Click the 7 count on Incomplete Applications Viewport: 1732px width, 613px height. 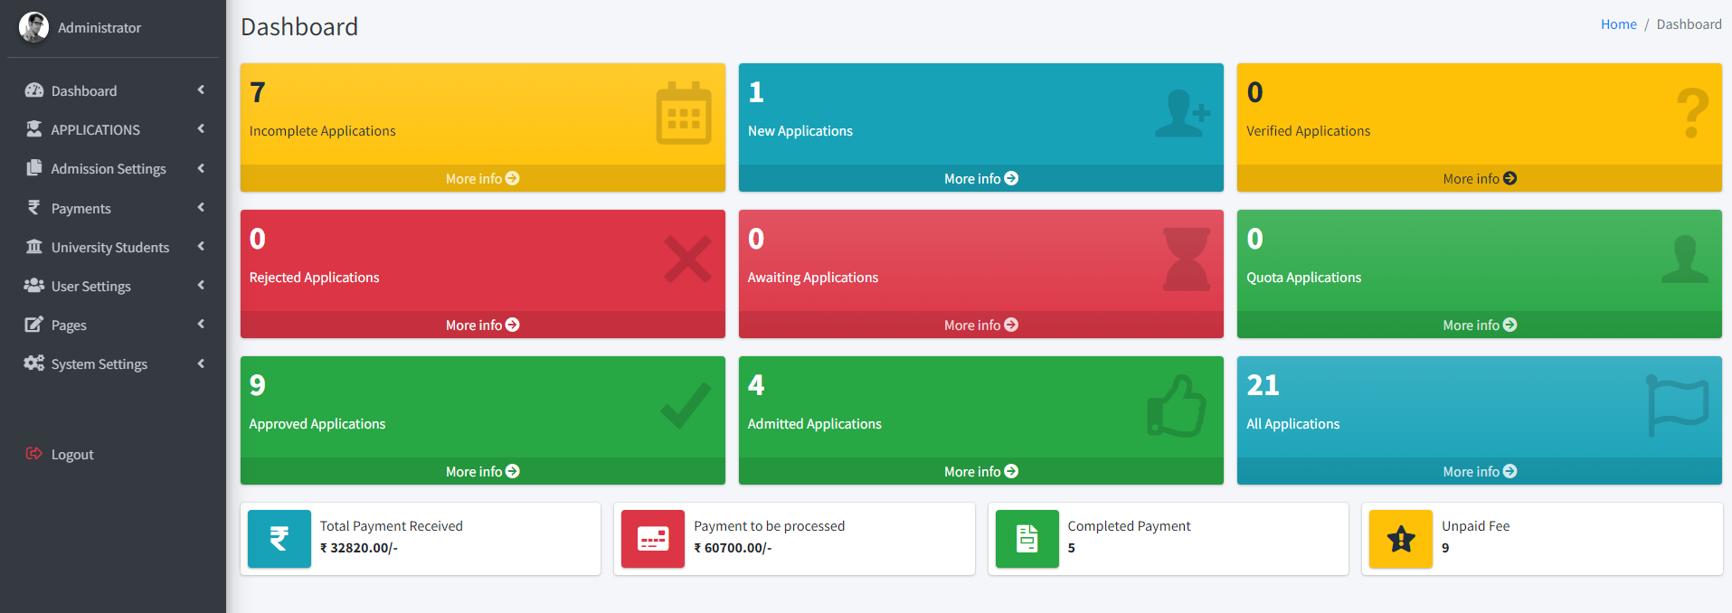(x=258, y=92)
